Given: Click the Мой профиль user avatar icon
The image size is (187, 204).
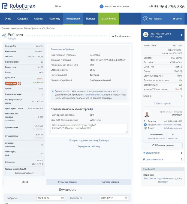Looking at the screenshot, I should (x=145, y=19).
